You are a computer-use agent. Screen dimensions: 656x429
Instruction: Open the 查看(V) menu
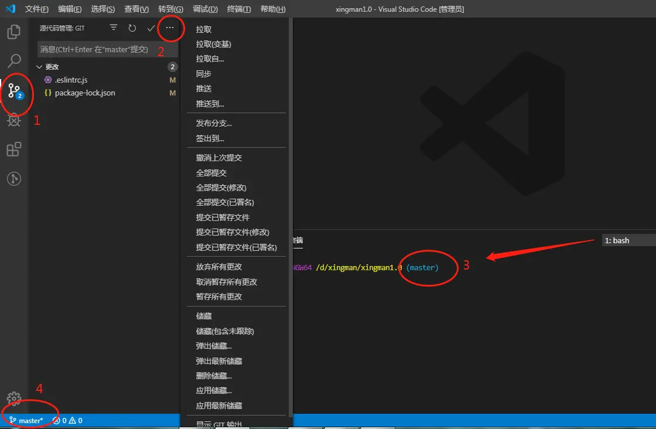click(136, 9)
